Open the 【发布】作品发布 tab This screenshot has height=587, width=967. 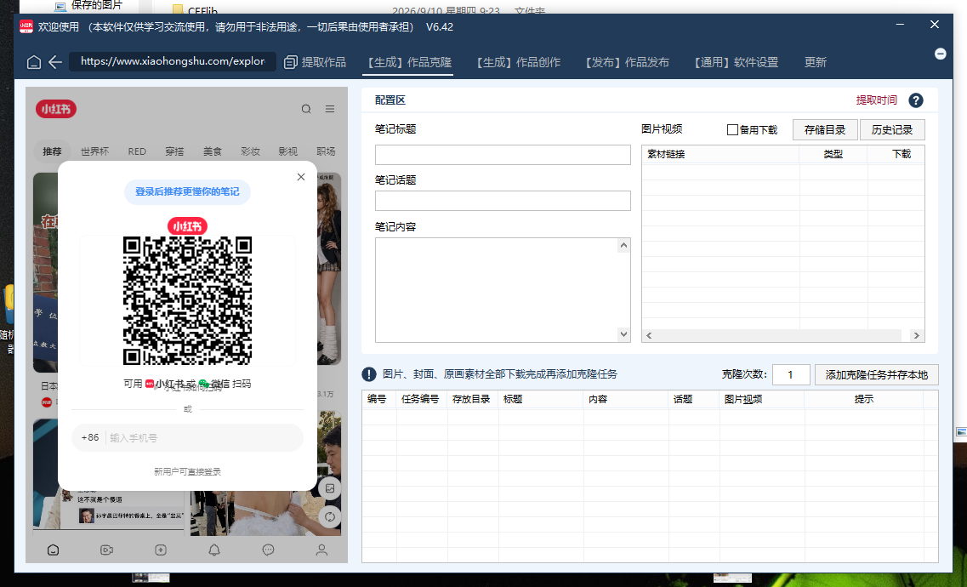[x=627, y=62]
